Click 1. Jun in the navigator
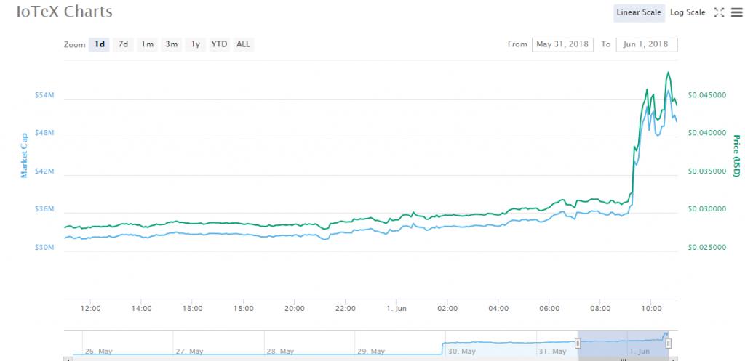This screenshot has width=745, height=361. [640, 352]
